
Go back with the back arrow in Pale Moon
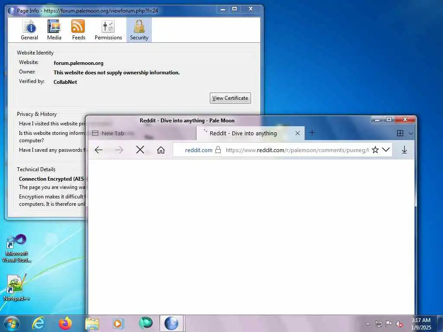click(99, 150)
